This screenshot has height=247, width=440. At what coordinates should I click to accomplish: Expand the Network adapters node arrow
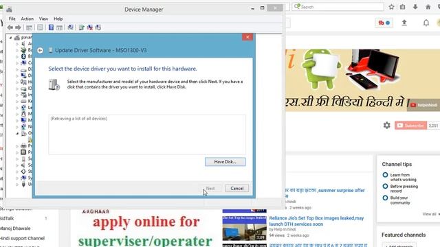tap(17, 127)
